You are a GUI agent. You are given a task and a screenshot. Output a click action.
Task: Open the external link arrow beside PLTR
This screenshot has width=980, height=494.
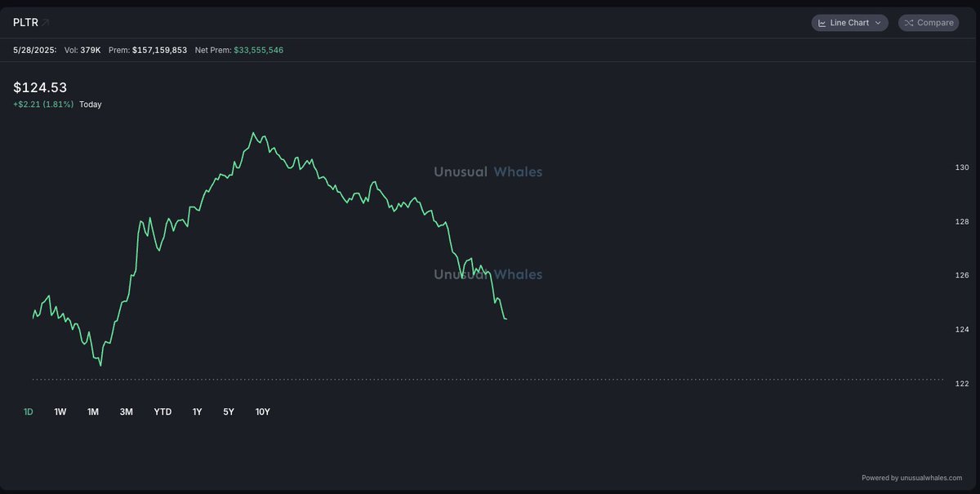pyautogui.click(x=46, y=22)
